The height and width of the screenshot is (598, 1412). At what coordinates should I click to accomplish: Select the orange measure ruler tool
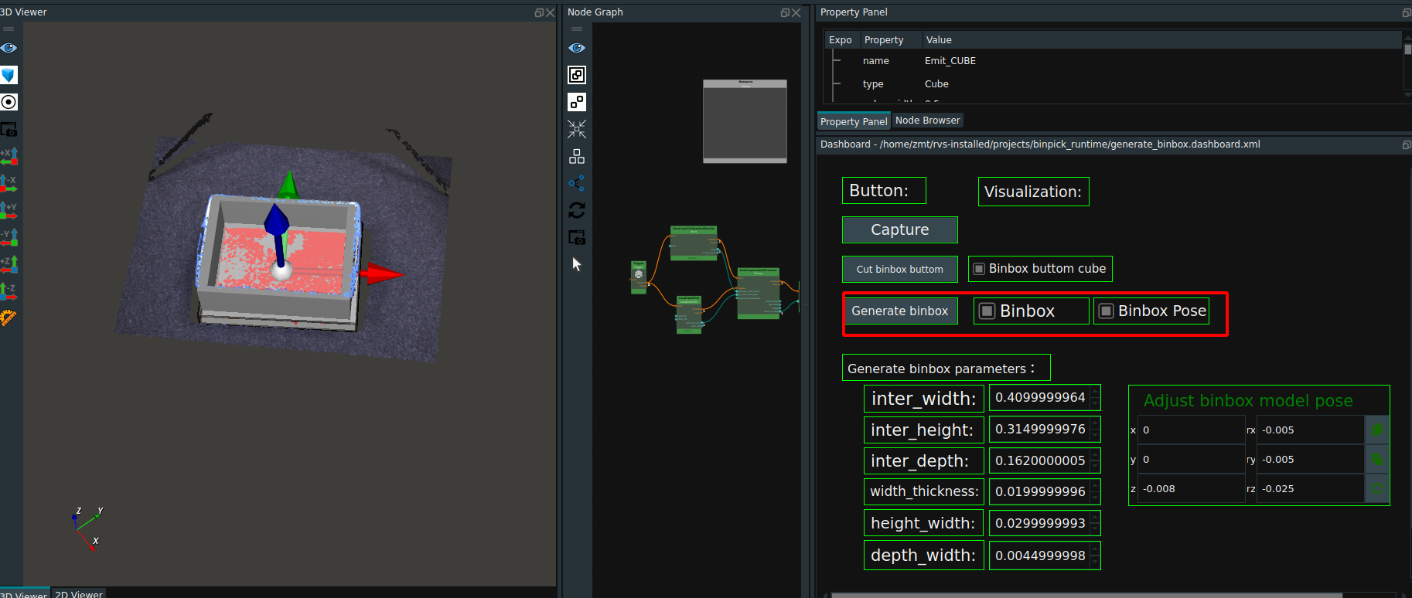(9, 318)
